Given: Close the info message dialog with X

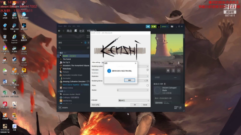Looking at the screenshot, I should [x=136, y=63].
